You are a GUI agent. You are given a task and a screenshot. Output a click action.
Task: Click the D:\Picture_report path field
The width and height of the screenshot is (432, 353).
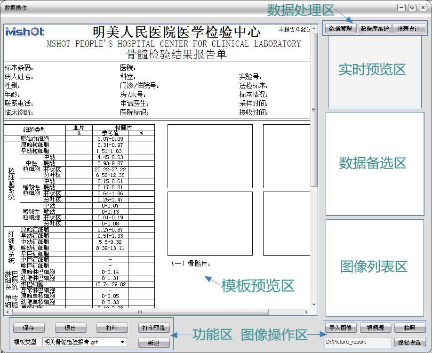[x=358, y=342]
